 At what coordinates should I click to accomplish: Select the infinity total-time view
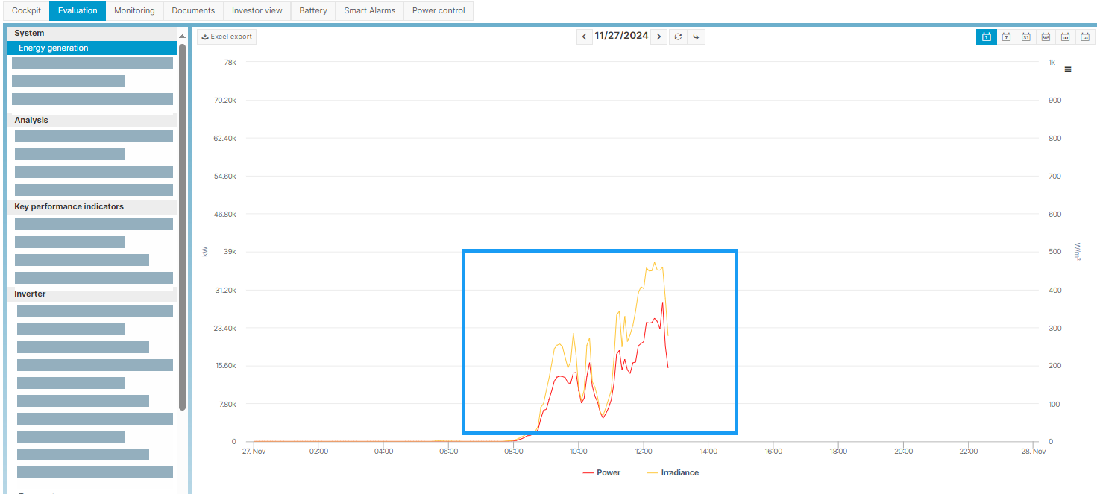click(x=1065, y=37)
